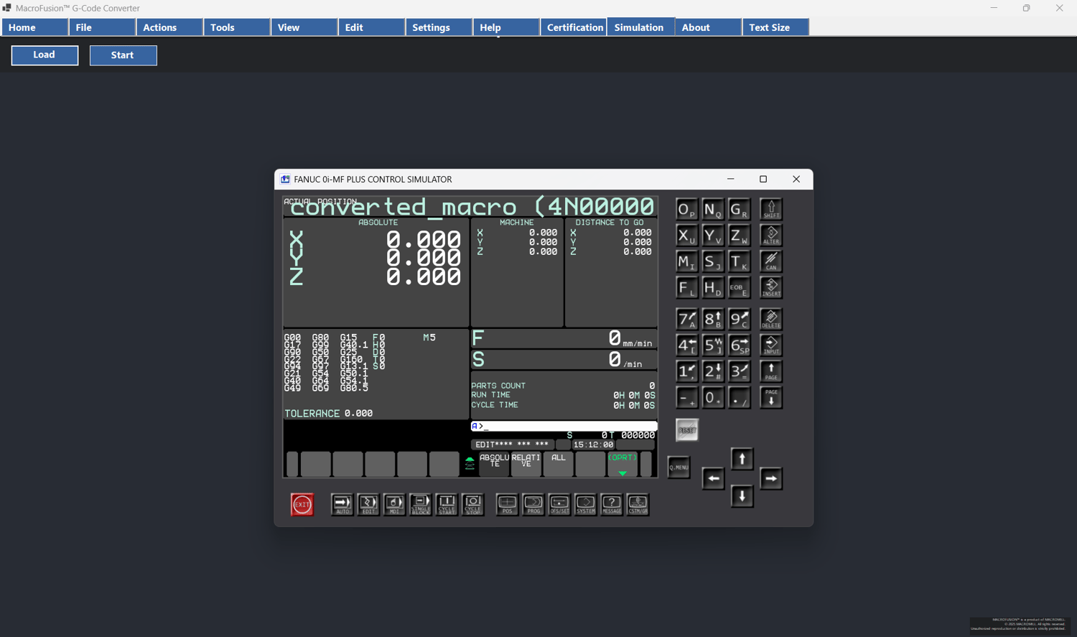Viewport: 1077px width, 637px height.
Task: Click the G/R address key
Action: (739, 210)
